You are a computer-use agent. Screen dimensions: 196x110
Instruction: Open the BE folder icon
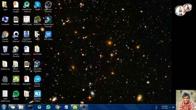[26, 94]
